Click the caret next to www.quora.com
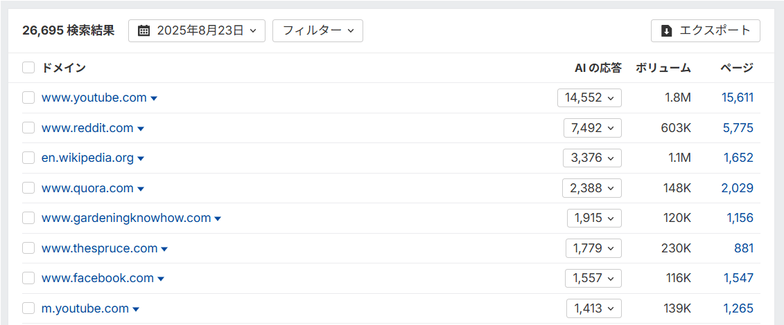The image size is (784, 325). [x=141, y=189]
